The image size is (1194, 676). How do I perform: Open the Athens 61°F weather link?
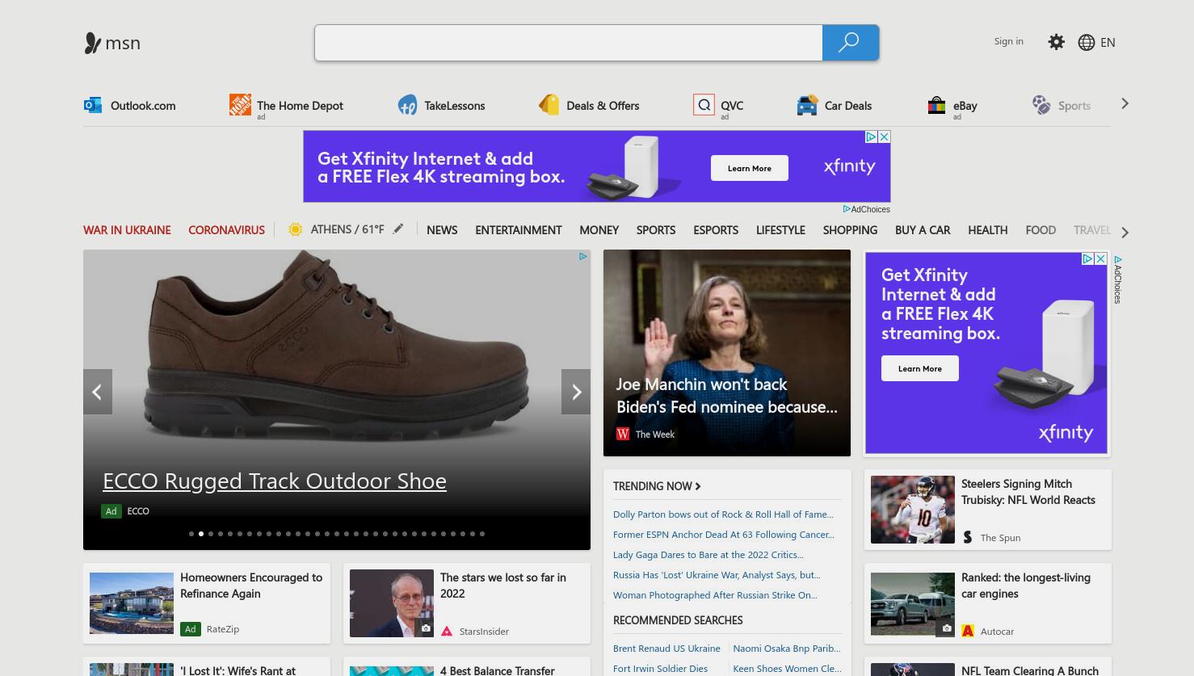347,229
